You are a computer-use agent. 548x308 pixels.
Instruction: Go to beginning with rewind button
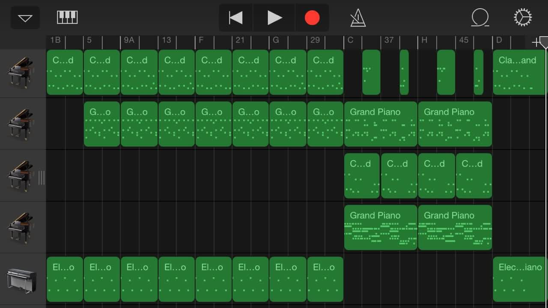click(x=236, y=18)
